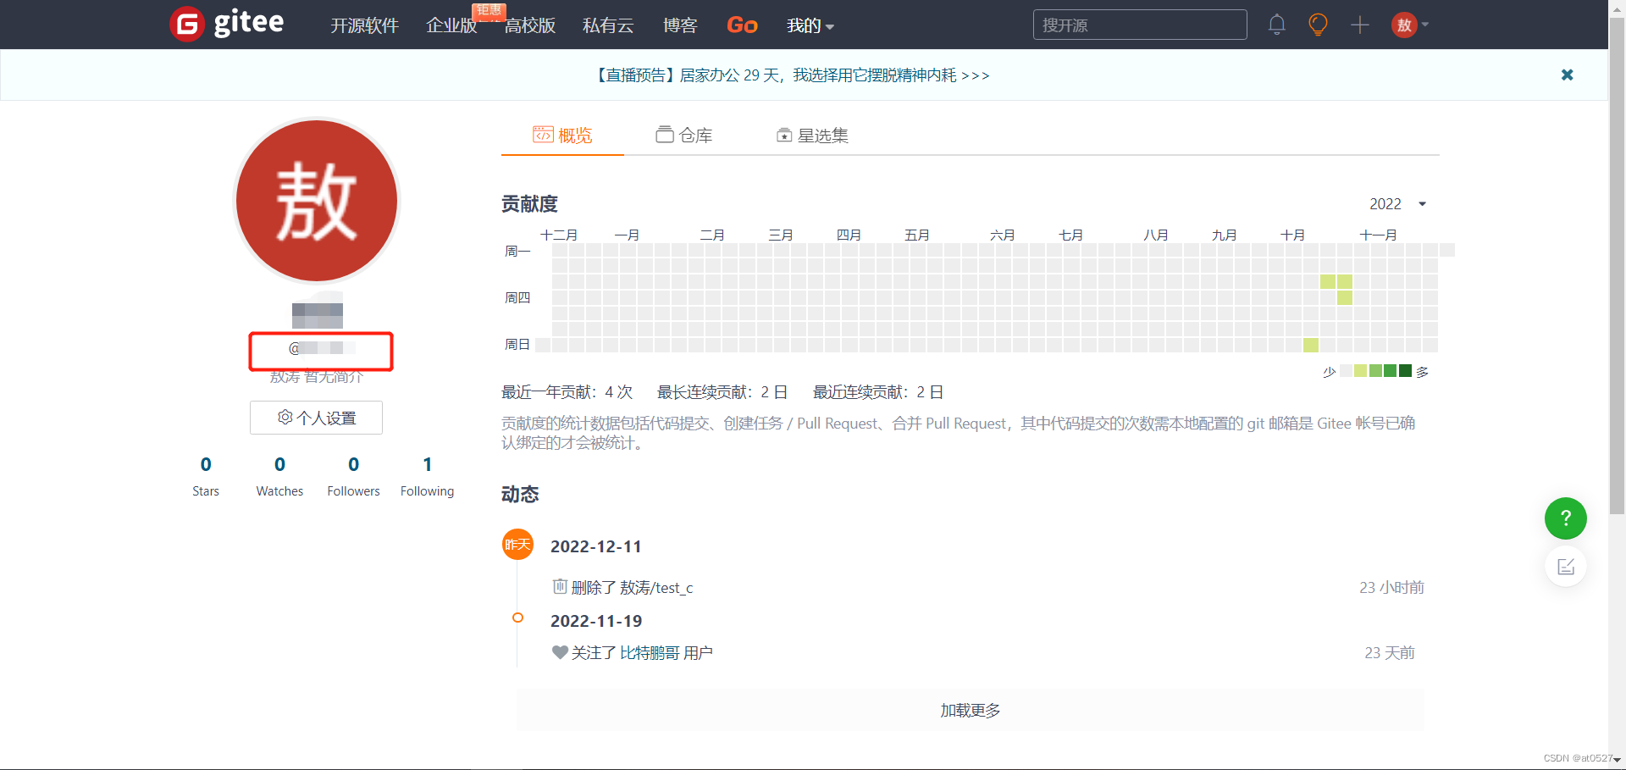
Task: Click the 搜开源 search input field
Action: [x=1139, y=25]
